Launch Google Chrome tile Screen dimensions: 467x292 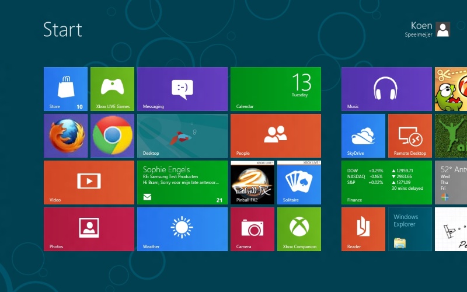click(112, 135)
